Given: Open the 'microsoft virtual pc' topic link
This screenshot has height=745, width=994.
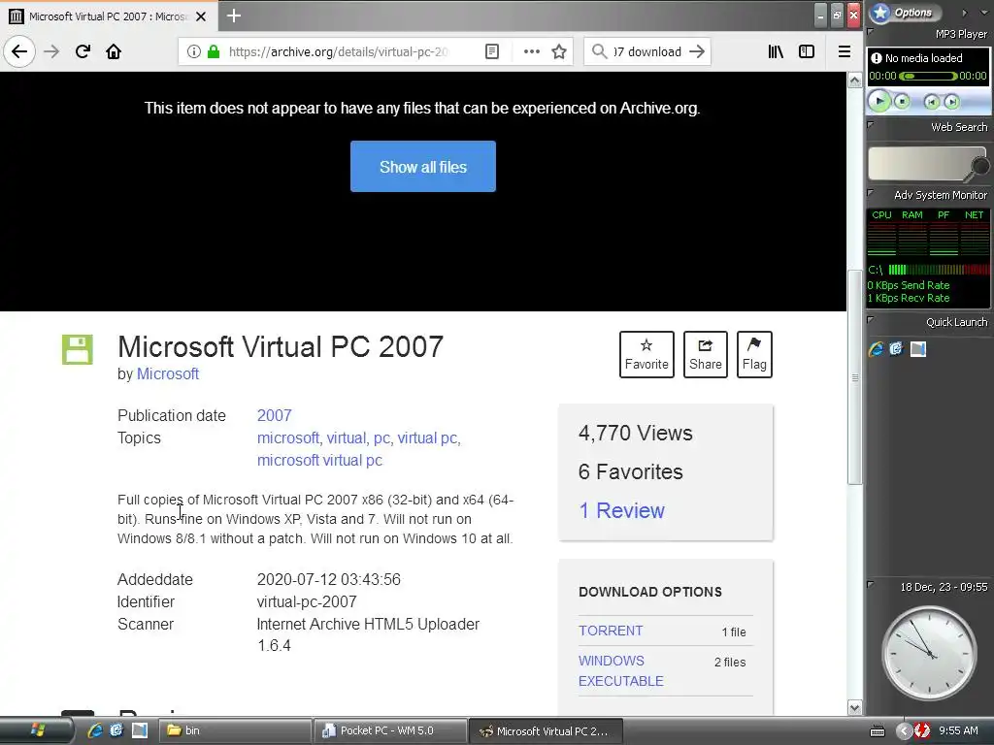Looking at the screenshot, I should pyautogui.click(x=319, y=461).
